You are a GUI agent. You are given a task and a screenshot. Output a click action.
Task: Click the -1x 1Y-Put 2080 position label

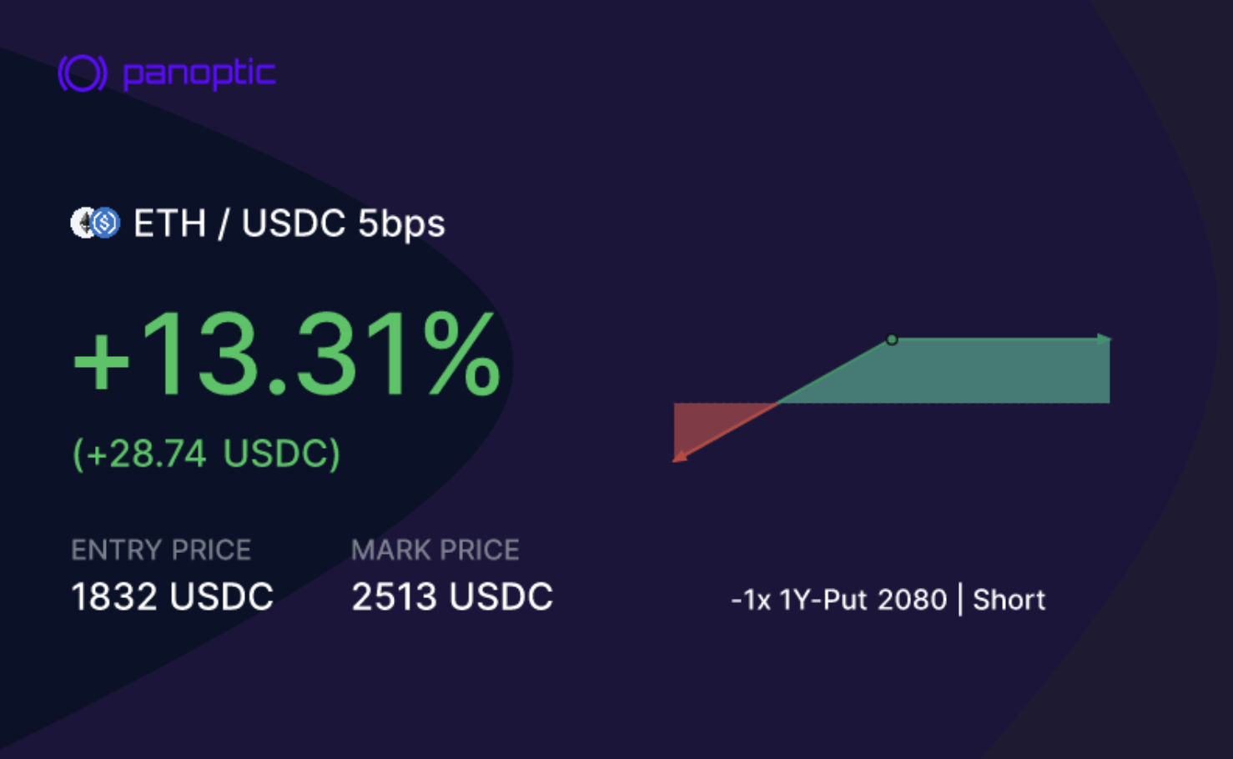(839, 600)
